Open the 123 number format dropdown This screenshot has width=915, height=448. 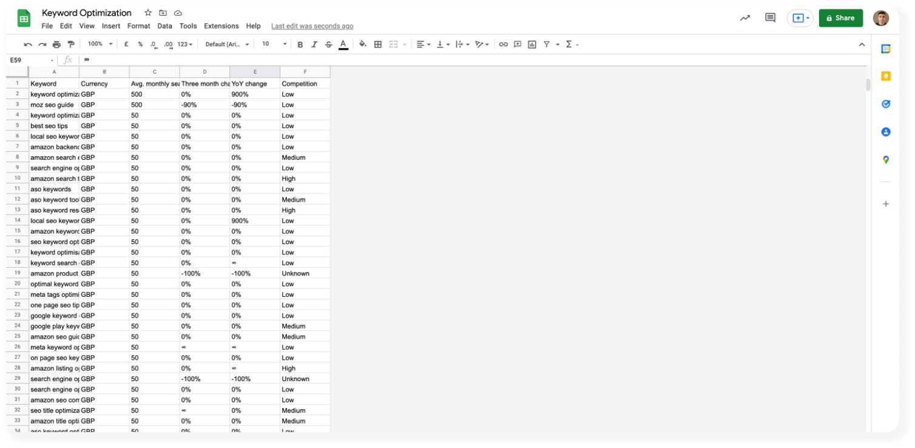click(x=185, y=44)
